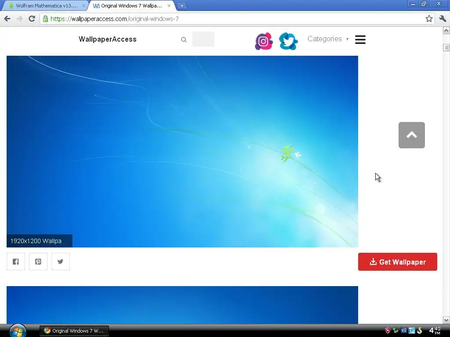450x337 pixels.
Task: Click the green padlock security icon
Action: [x=45, y=19]
